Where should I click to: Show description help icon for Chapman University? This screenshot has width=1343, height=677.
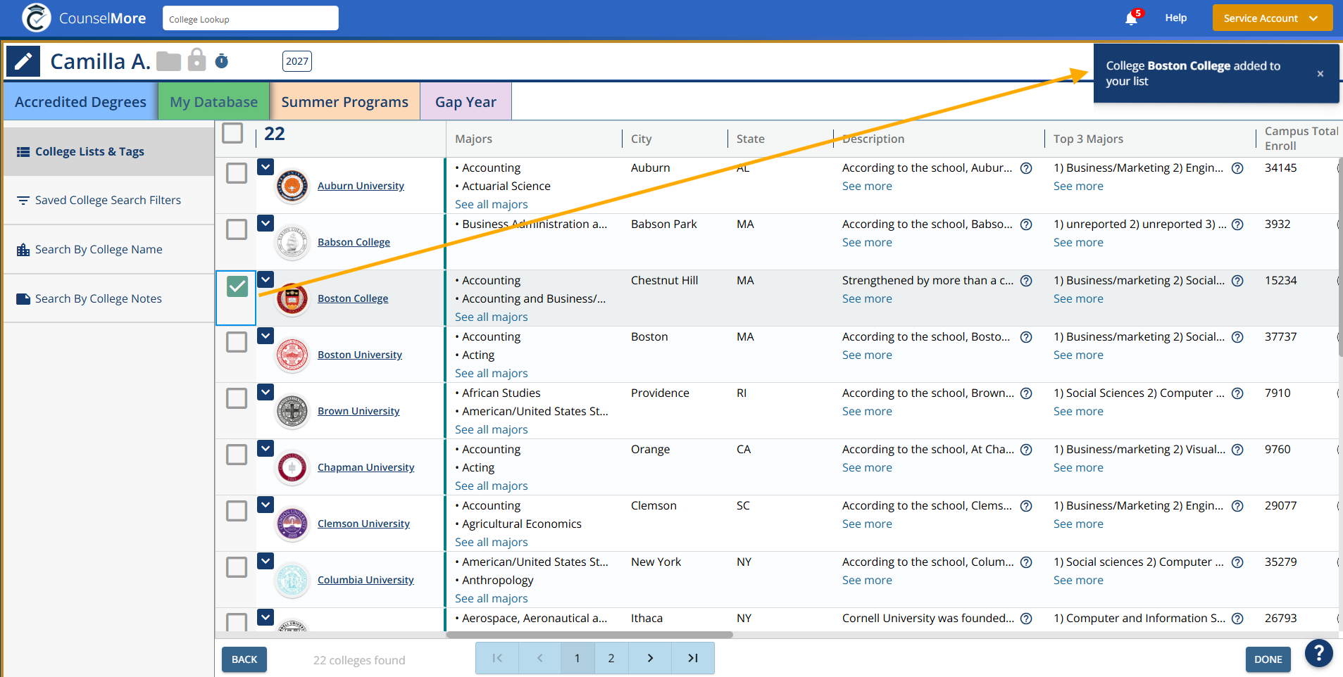[x=1026, y=450]
